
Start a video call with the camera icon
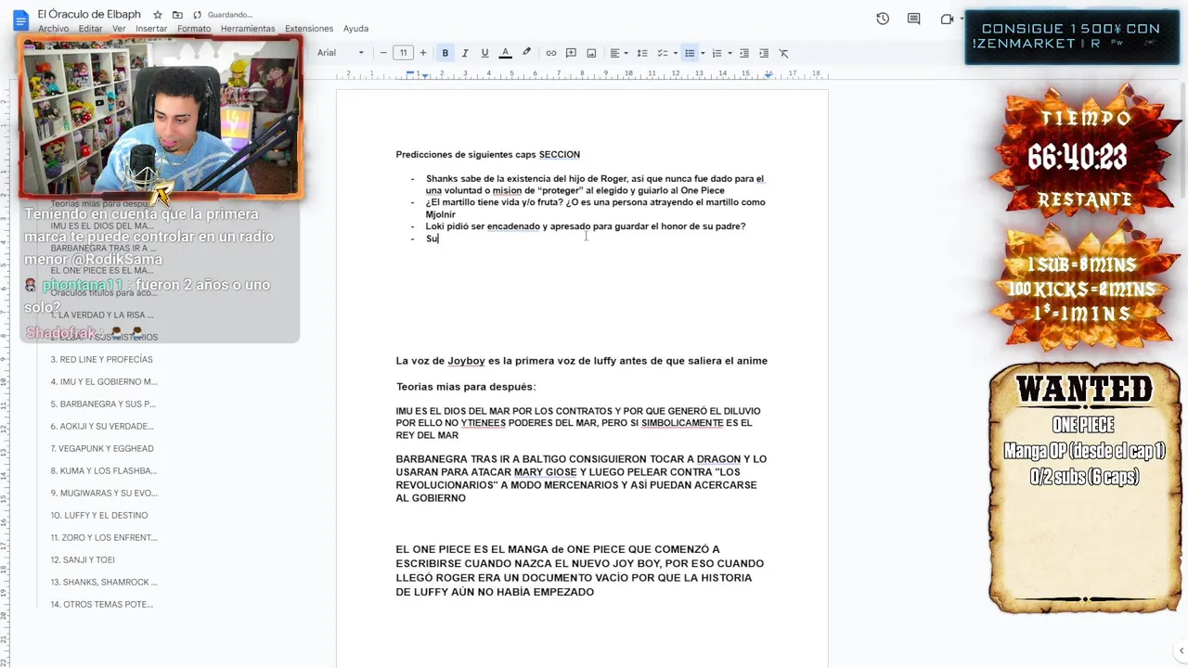tap(947, 19)
